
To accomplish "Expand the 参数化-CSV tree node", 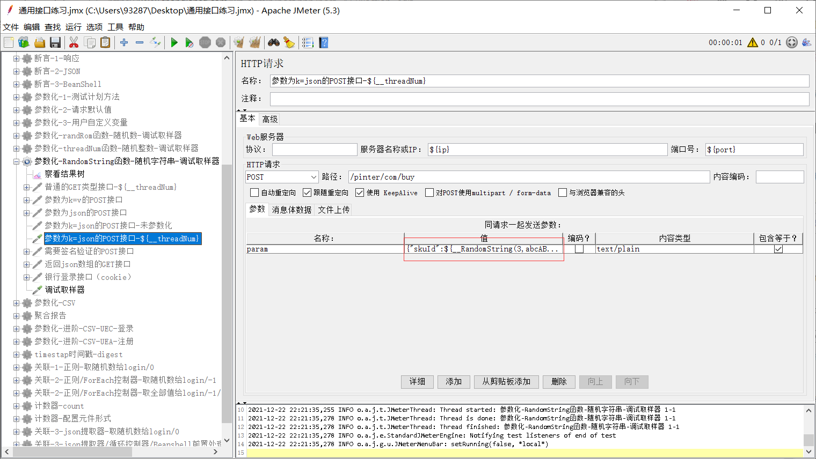I will (16, 303).
